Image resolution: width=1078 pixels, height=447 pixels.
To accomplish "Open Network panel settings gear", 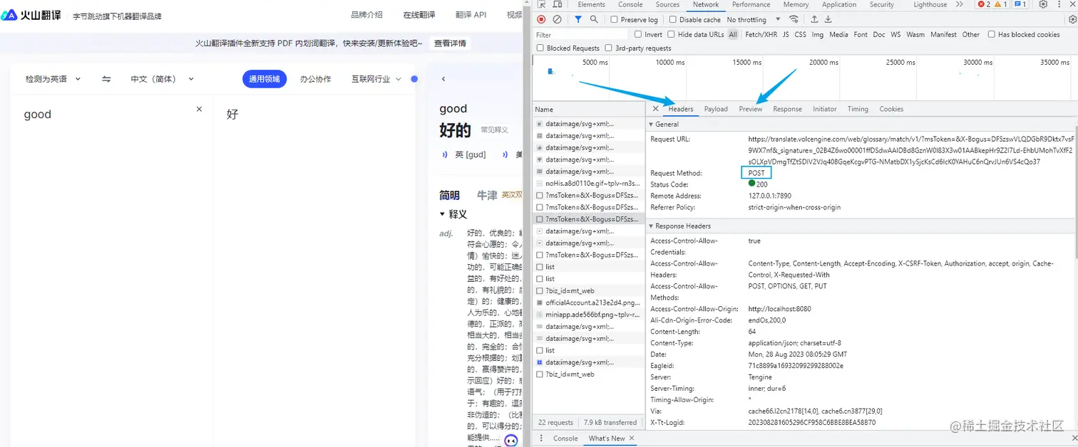I will pyautogui.click(x=1071, y=20).
